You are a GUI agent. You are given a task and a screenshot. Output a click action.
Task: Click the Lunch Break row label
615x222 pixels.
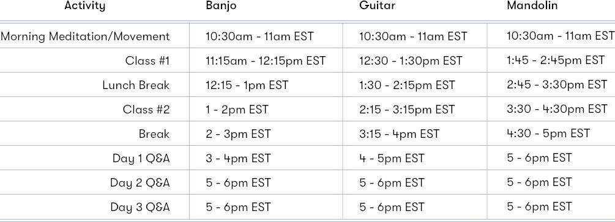click(x=136, y=85)
